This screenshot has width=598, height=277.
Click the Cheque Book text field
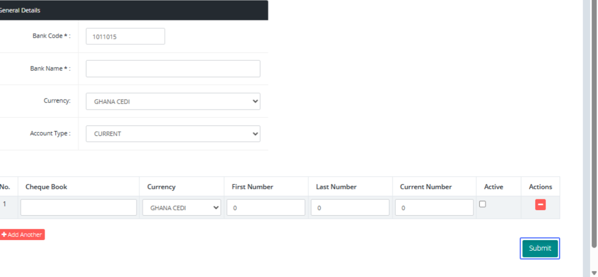pos(78,208)
